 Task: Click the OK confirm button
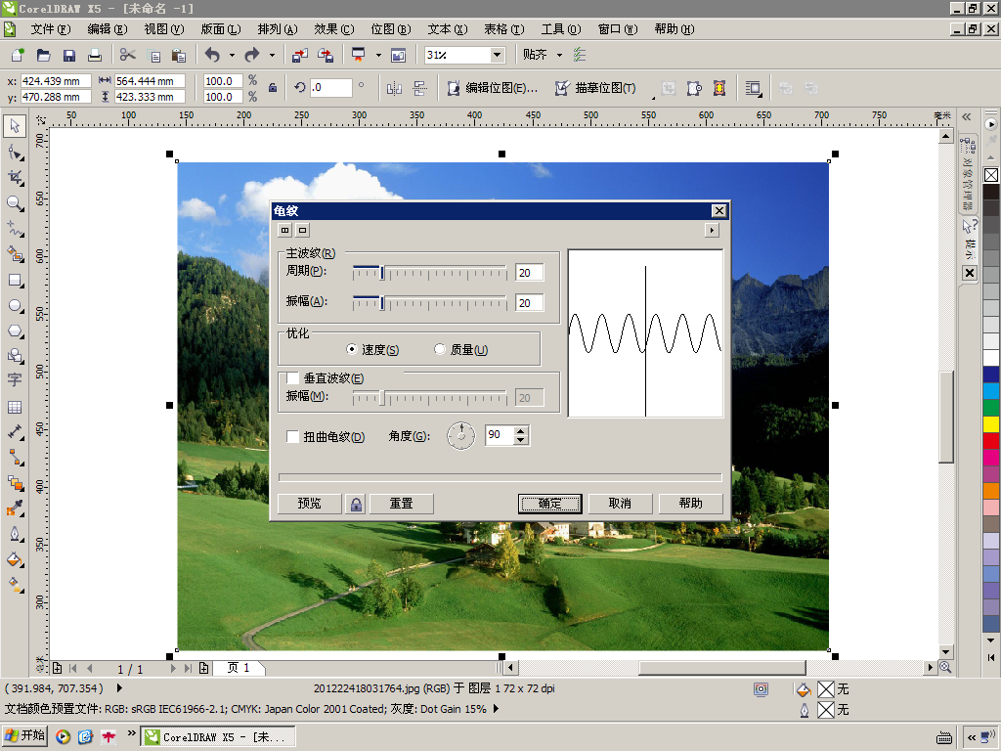(549, 504)
